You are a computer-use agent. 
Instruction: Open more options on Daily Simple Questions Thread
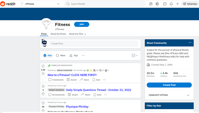pyautogui.click(x=105, y=95)
